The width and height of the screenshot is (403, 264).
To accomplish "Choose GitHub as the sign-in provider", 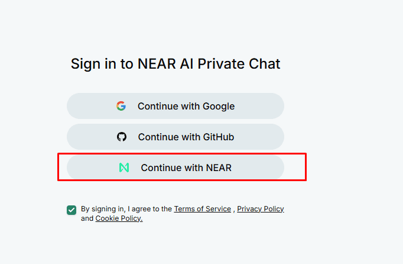I will coord(175,137).
